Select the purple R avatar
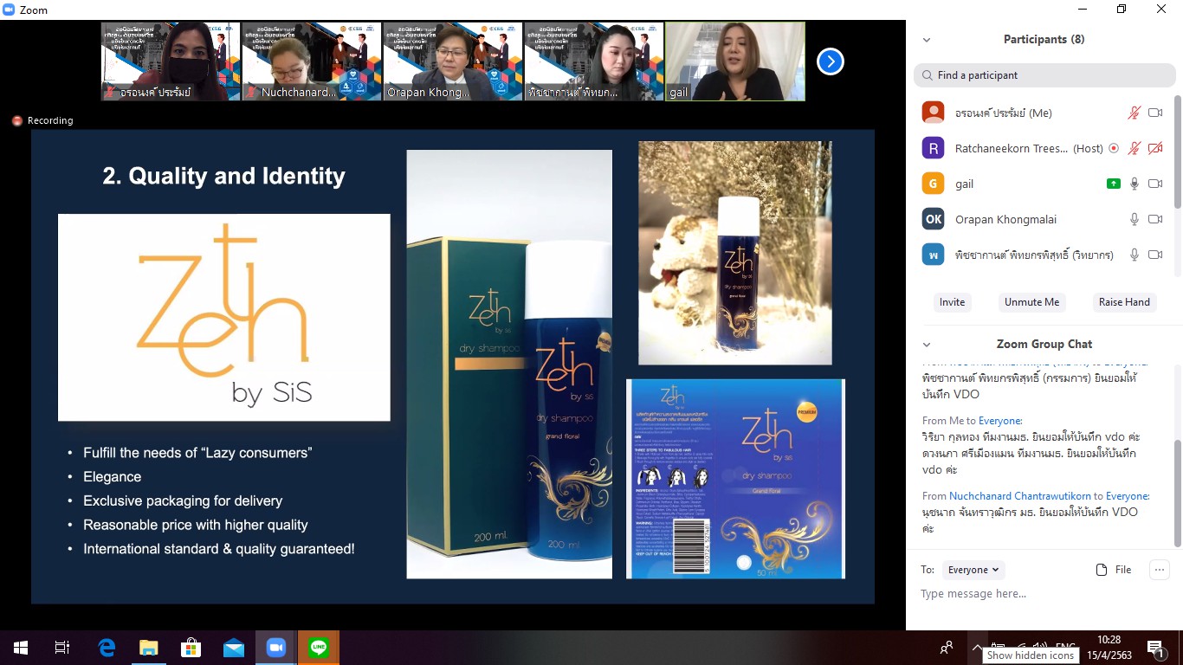 933,148
